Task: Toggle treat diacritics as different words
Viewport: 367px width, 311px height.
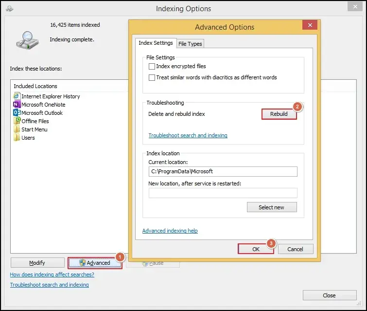Action: tap(152, 77)
